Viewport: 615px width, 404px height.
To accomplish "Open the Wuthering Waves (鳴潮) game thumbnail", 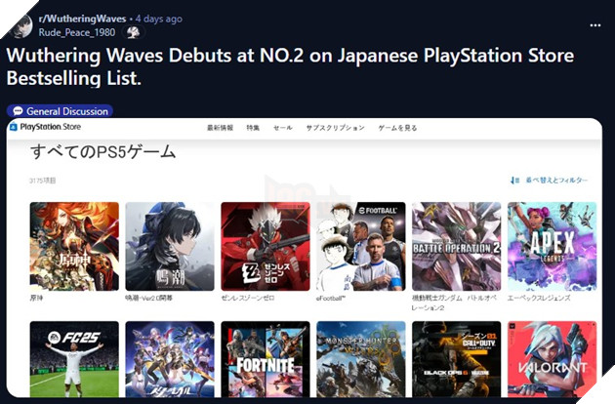I will coord(170,246).
